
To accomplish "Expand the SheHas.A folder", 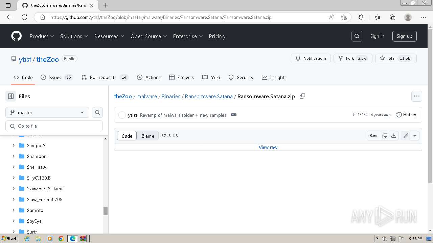I will point(14,167).
